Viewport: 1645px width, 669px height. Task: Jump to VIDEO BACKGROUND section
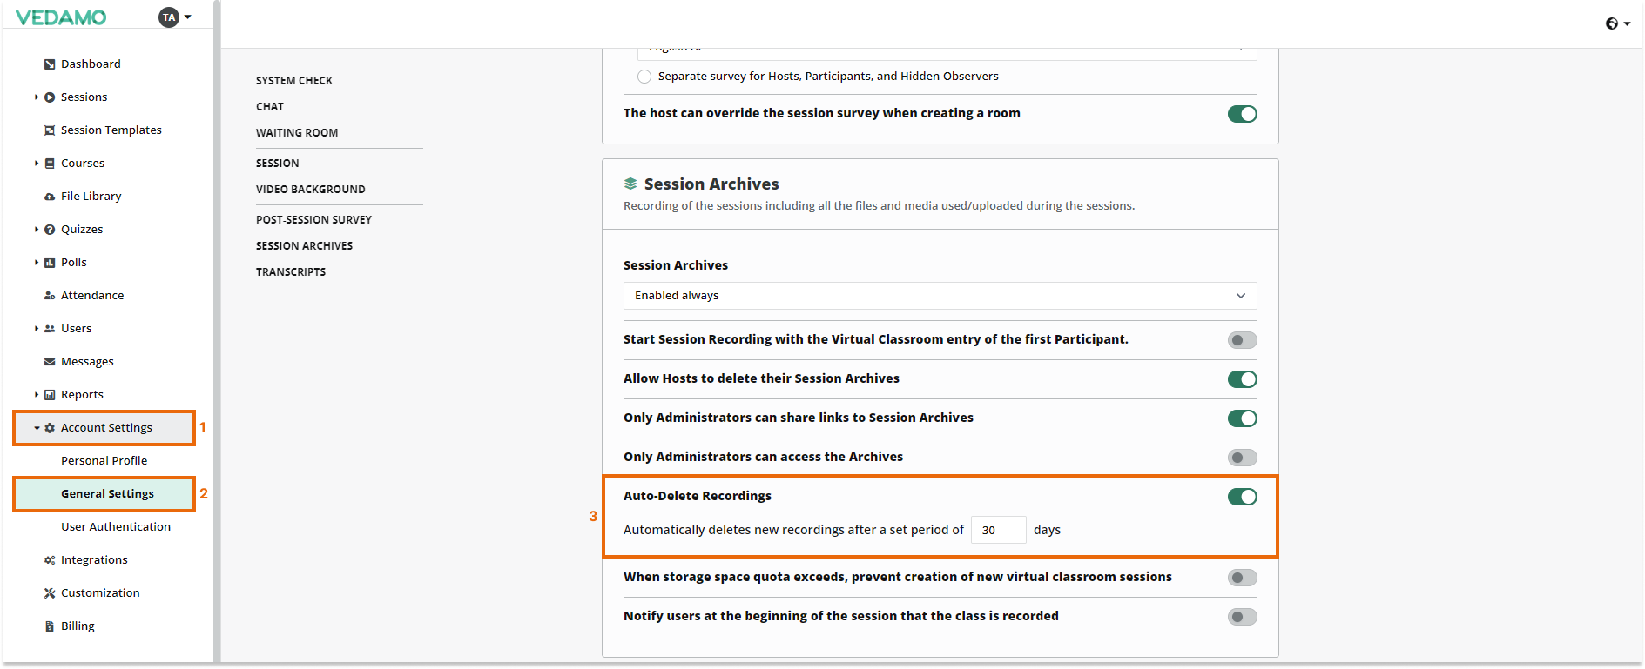click(x=311, y=190)
